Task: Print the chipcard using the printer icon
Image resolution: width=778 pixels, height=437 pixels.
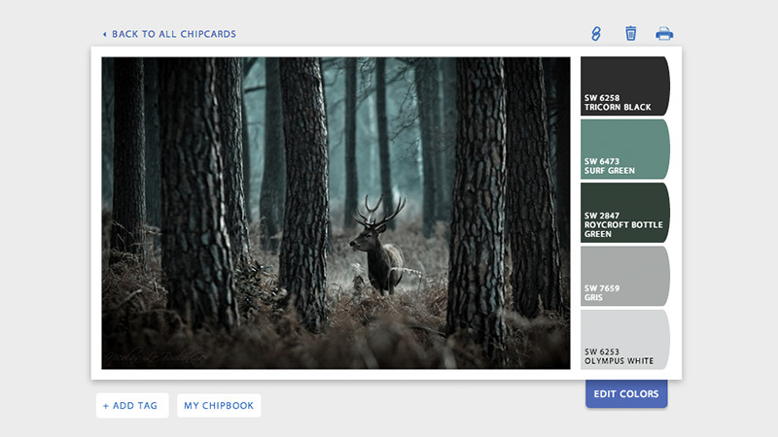Action: [x=664, y=33]
